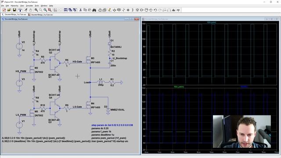
Task: Open the Control Panel hammer icon
Action: click(20, 10)
